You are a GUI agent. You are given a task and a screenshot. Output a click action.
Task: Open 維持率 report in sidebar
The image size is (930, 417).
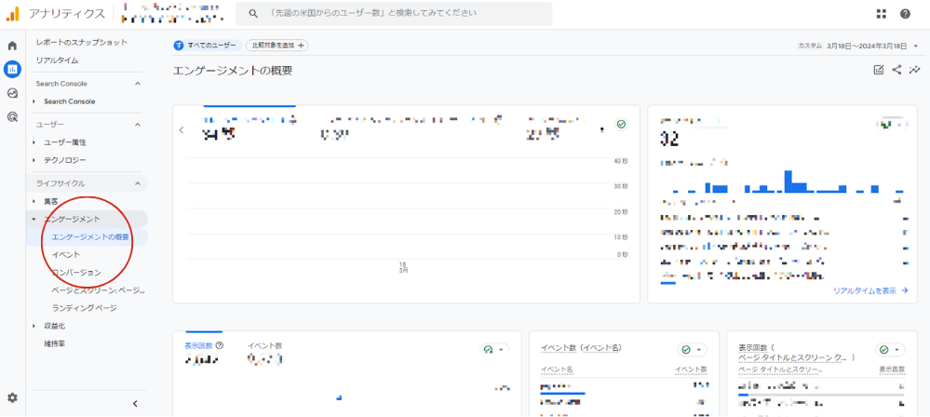coord(55,344)
